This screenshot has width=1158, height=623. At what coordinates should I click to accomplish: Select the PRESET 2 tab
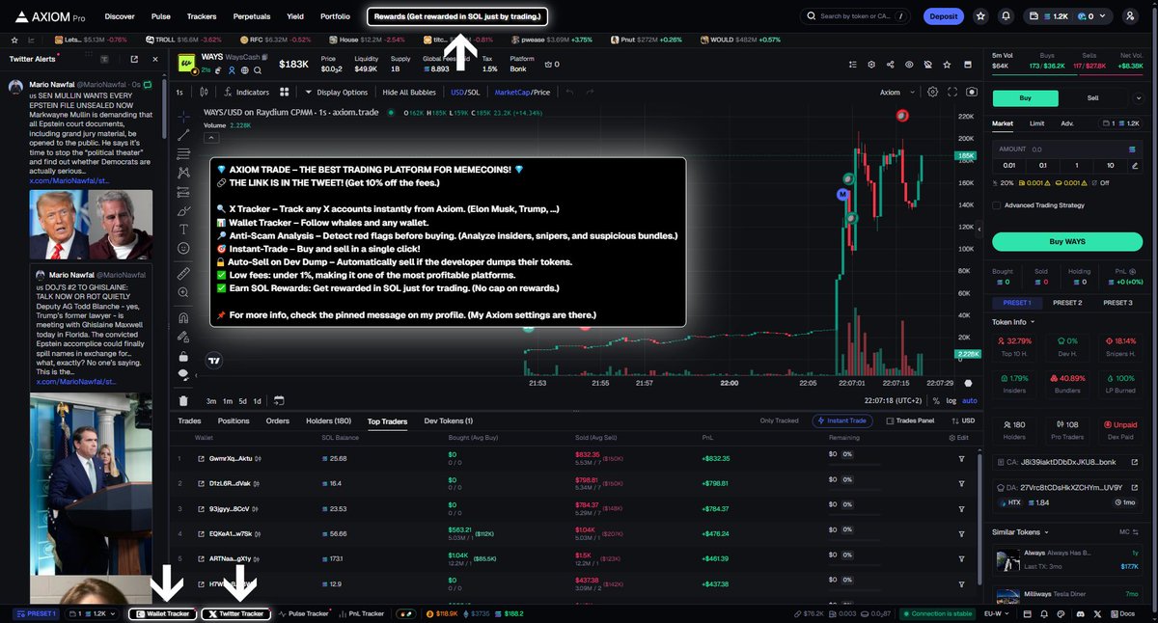pyautogui.click(x=1066, y=303)
